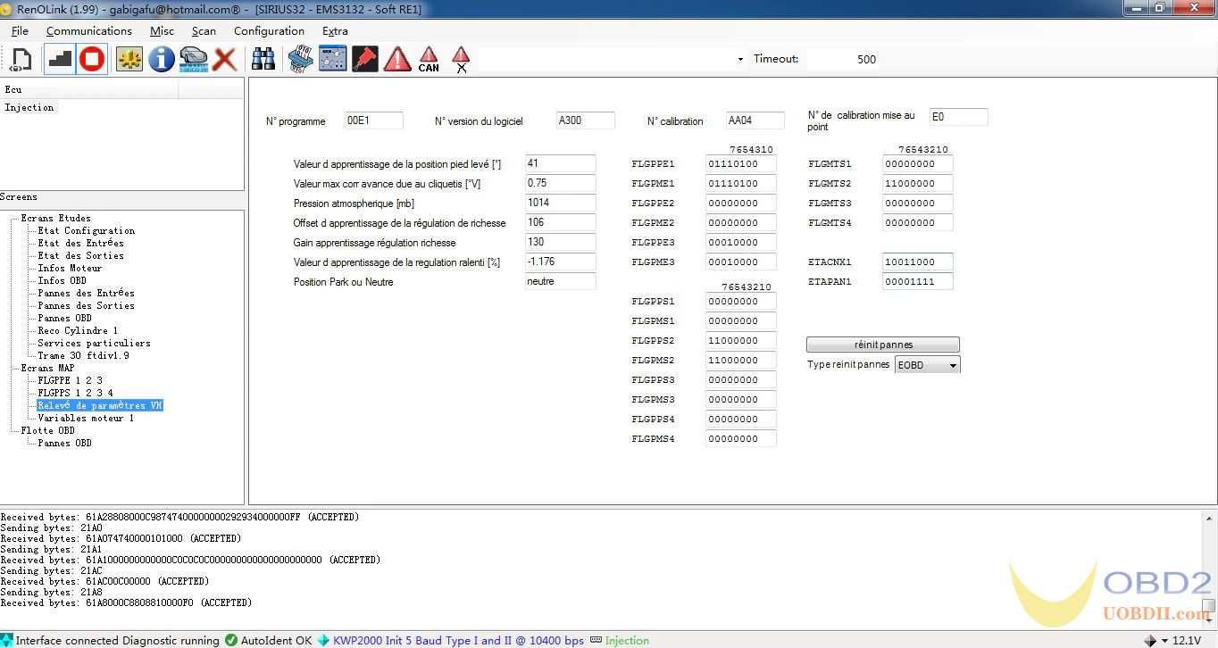Click the N° version du logiciel field

pos(585,120)
